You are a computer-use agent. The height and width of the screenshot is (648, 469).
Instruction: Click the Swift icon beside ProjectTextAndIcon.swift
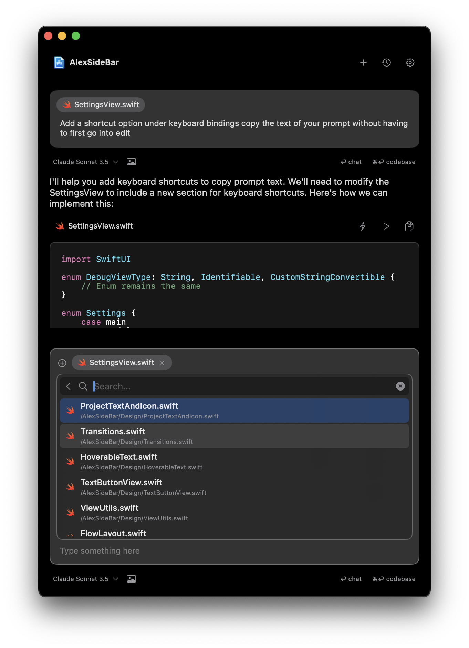70,410
